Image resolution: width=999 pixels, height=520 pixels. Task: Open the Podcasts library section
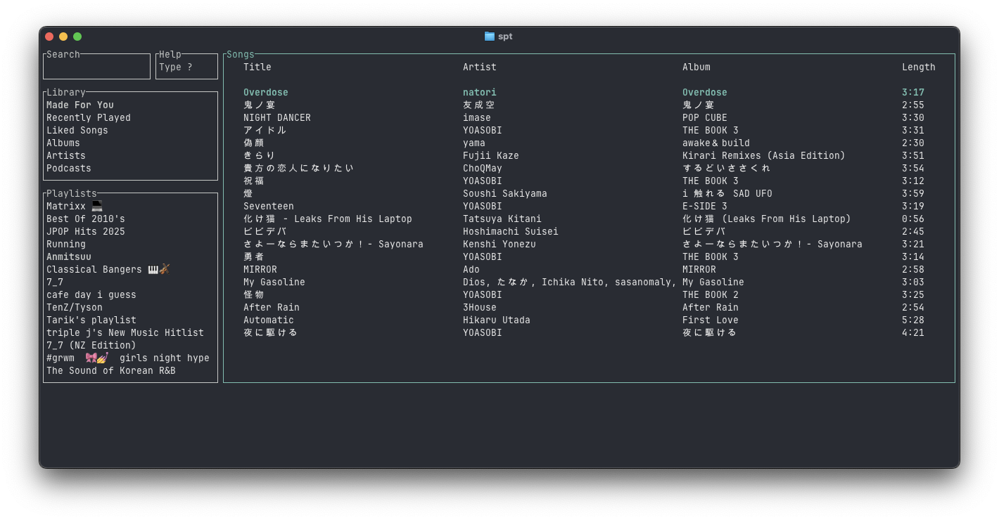coord(69,169)
